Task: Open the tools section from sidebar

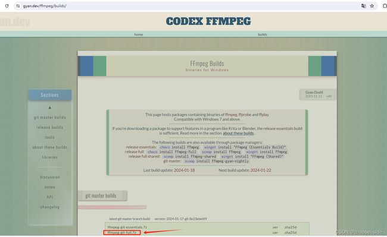Action: click(x=50, y=137)
